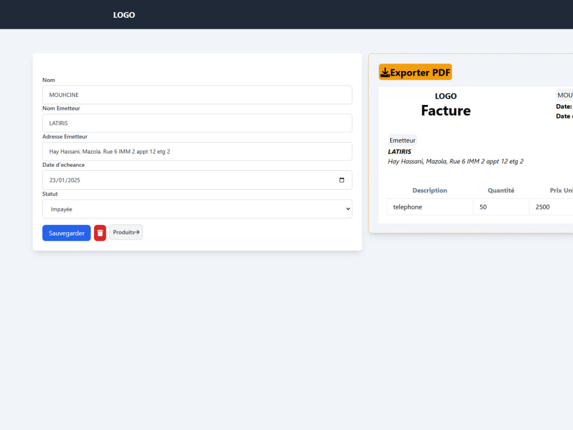Focus the Nom field containing MOUHCINE

coord(197,95)
